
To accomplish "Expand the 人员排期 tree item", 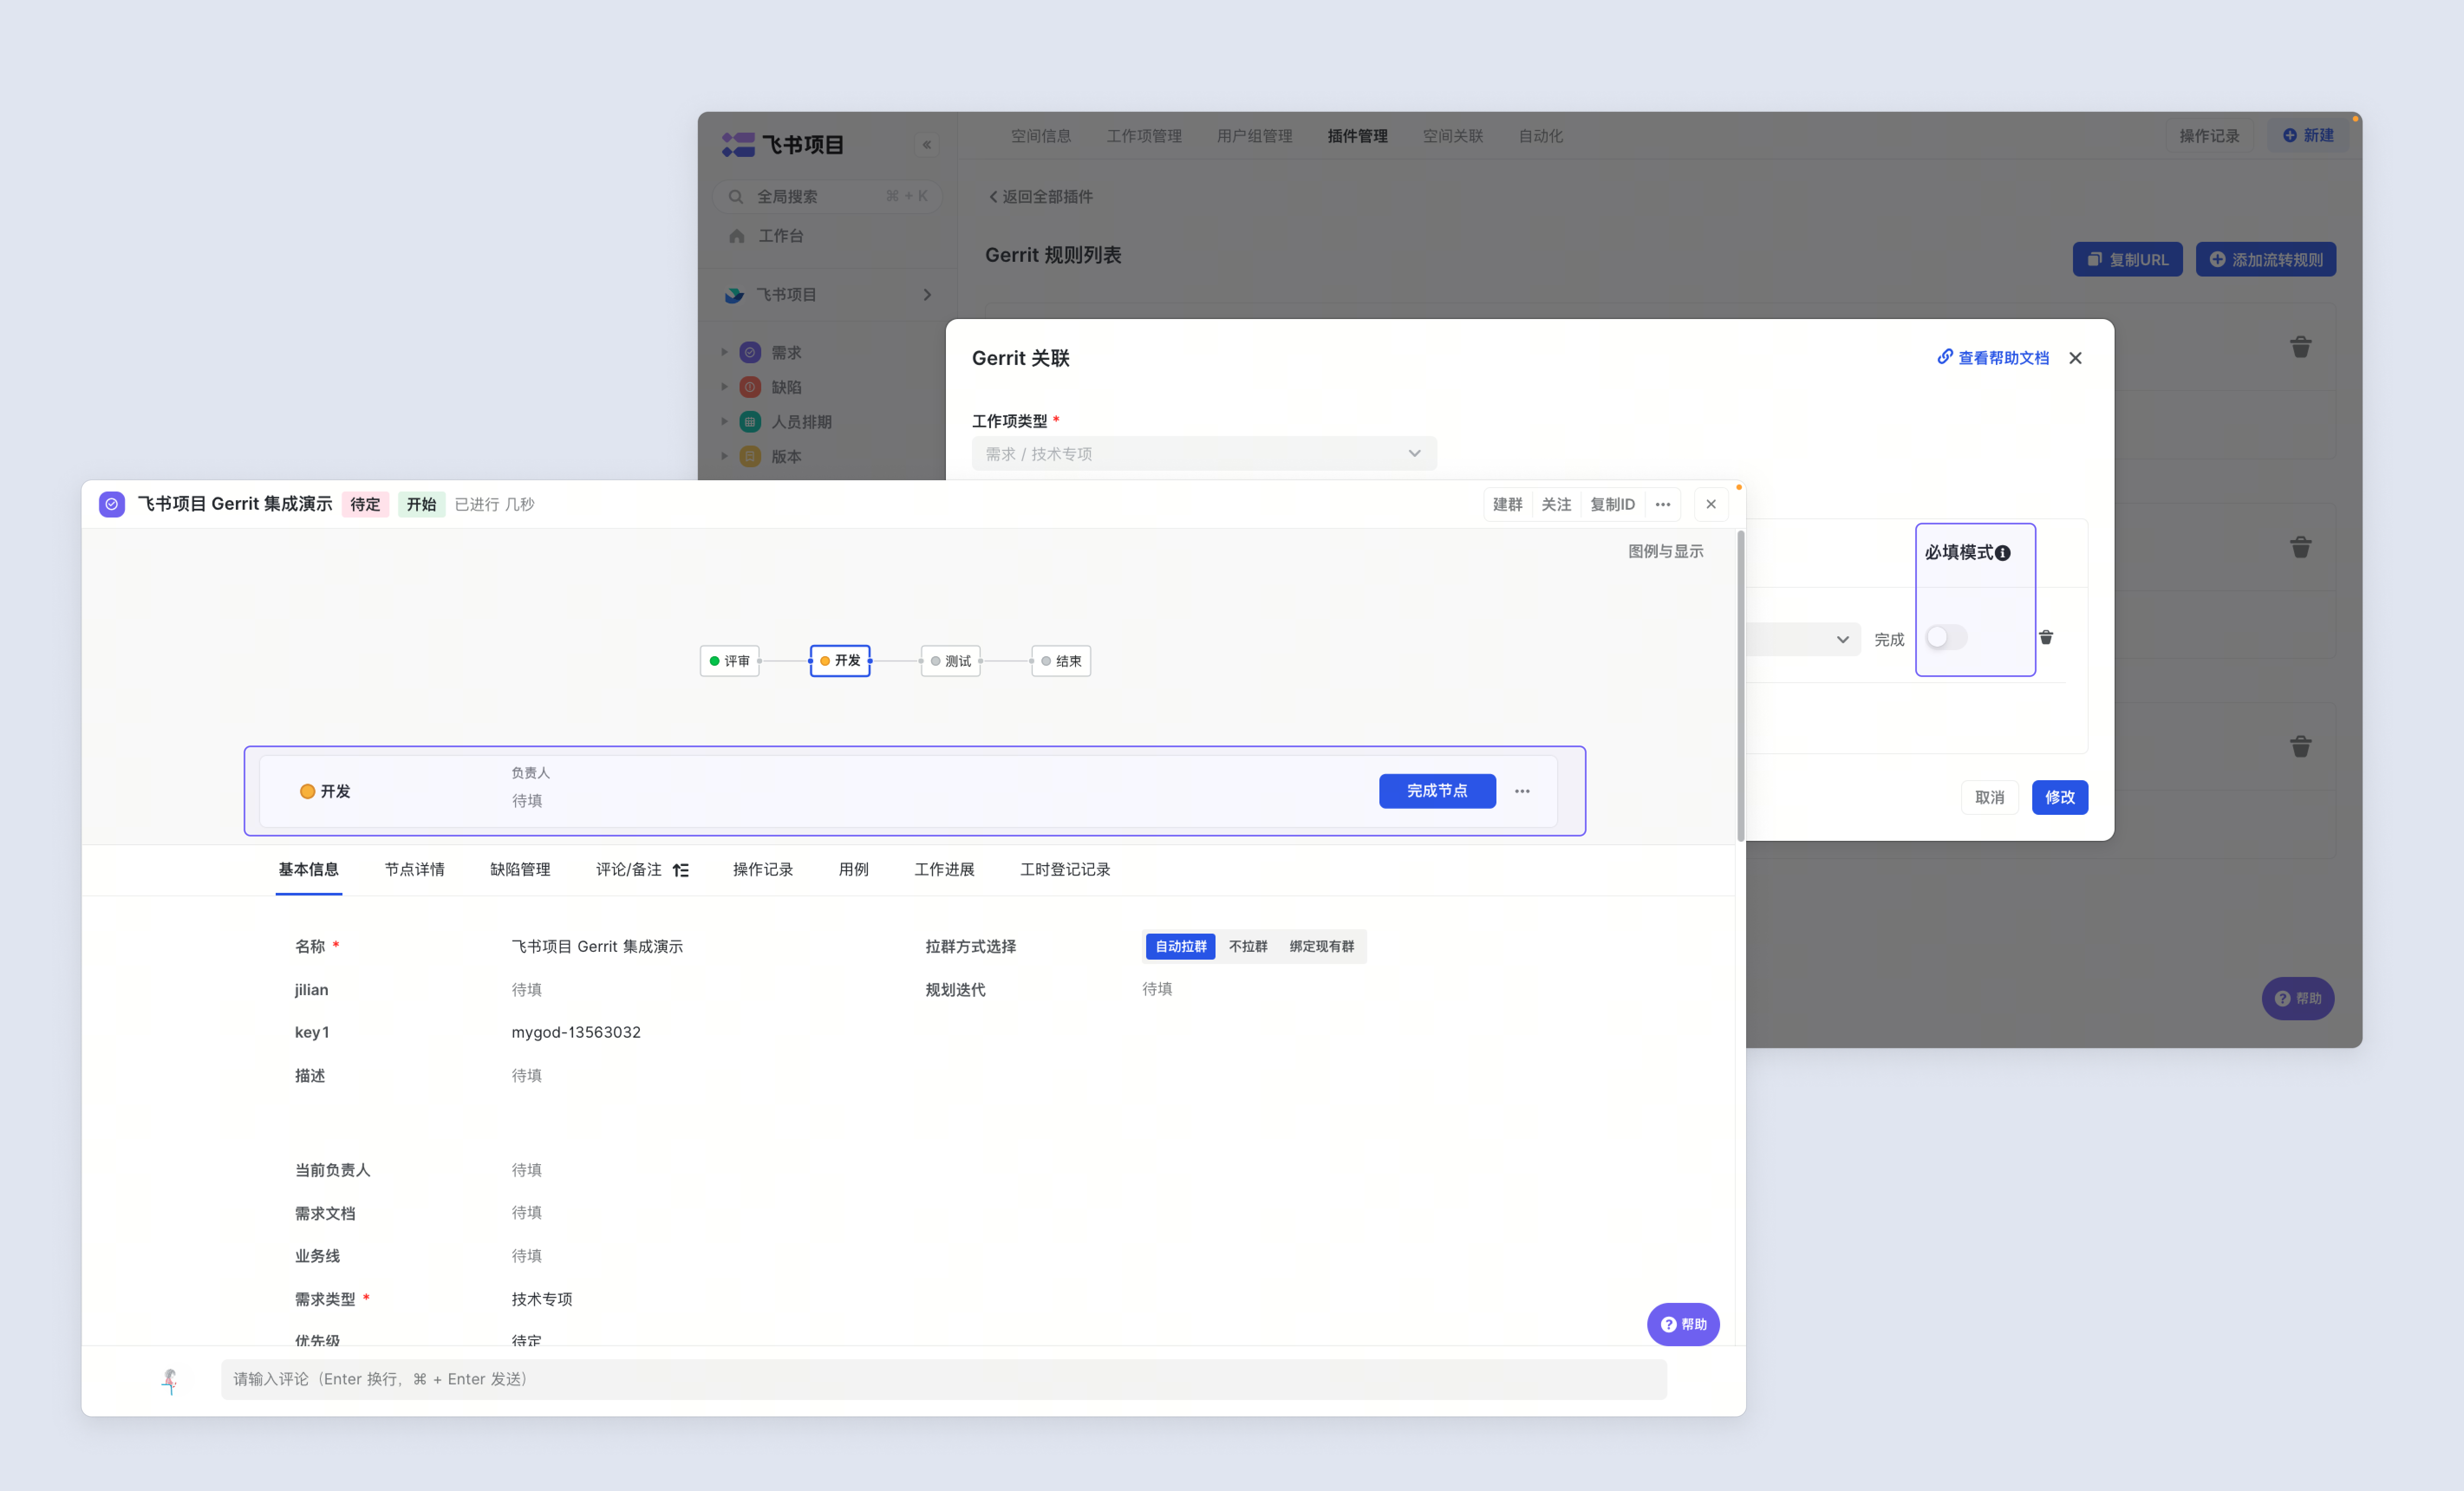I will (724, 422).
